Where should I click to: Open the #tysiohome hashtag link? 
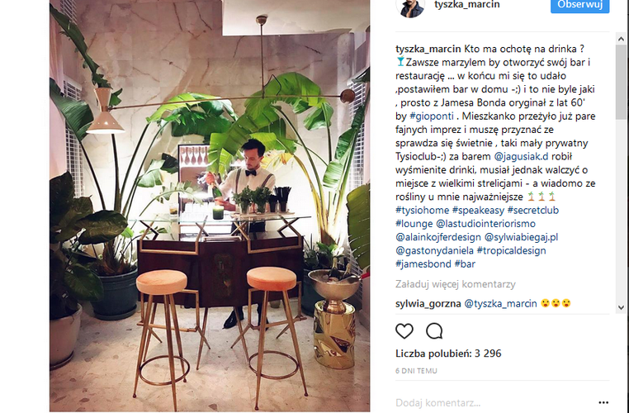(x=422, y=211)
